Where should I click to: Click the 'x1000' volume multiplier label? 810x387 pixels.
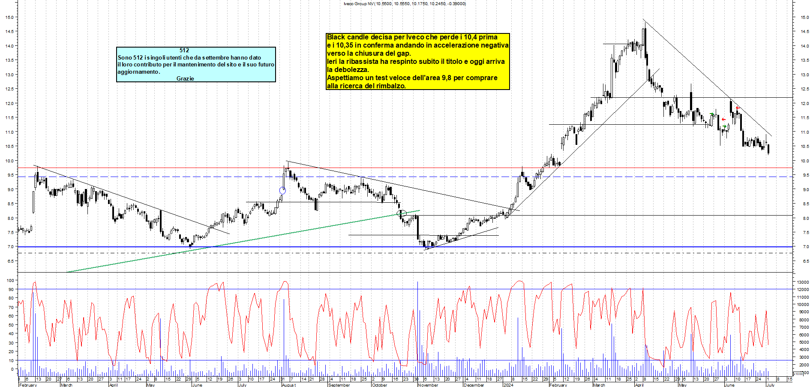798,374
